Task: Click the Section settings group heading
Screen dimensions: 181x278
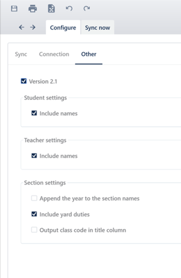Action: (45, 183)
